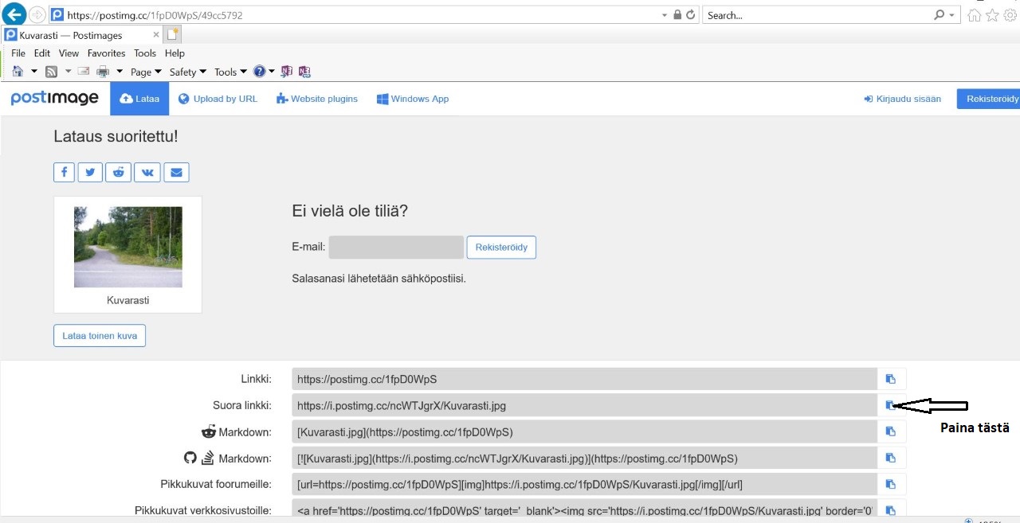Open Upload by URL

[x=218, y=99]
